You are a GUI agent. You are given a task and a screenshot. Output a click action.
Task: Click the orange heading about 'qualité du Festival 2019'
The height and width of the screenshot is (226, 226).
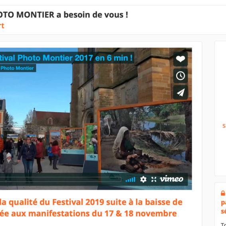pos(91,202)
